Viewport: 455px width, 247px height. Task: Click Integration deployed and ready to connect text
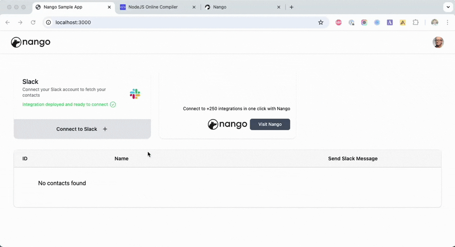pyautogui.click(x=65, y=104)
